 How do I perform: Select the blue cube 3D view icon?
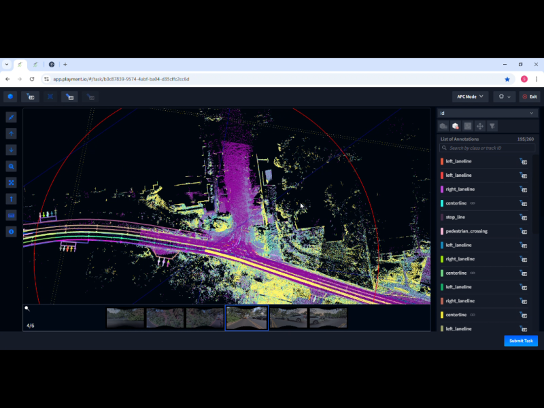pos(10,97)
